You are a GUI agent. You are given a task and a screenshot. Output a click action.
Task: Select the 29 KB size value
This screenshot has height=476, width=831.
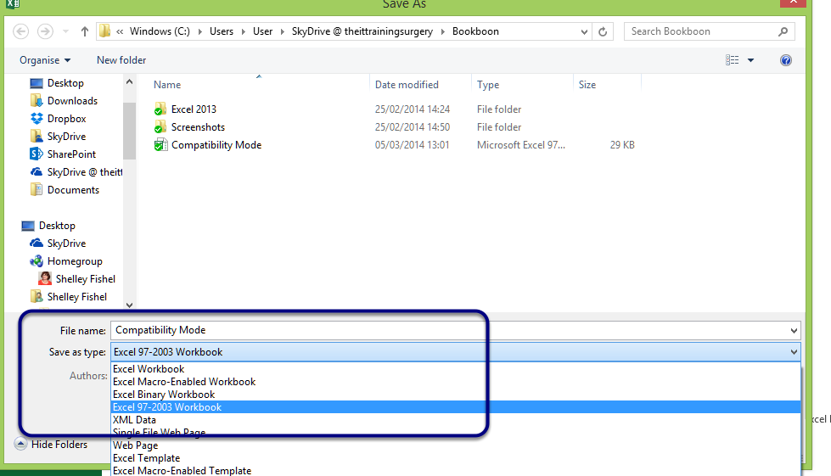coord(622,145)
